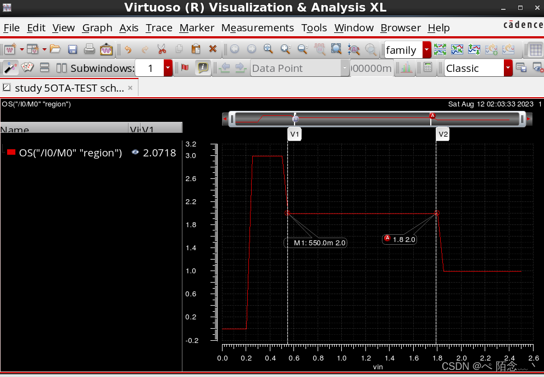
Task: Fit the graph to window
Action: 336,49
